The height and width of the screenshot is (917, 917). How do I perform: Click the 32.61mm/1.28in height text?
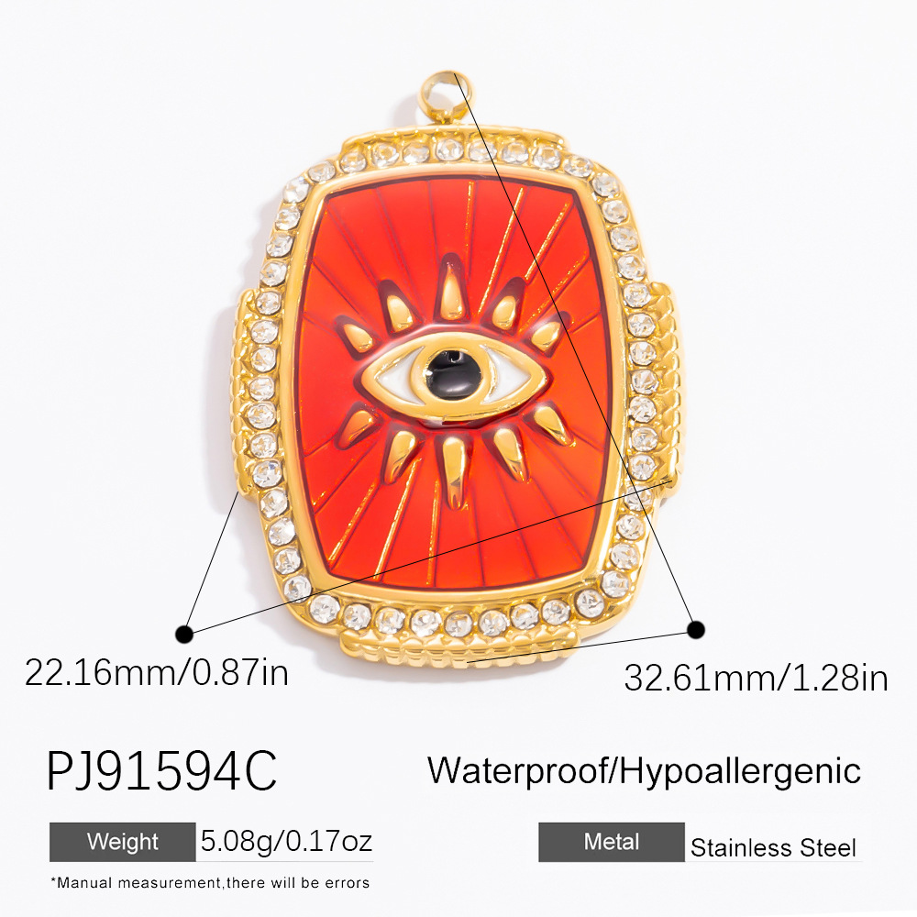(x=757, y=678)
